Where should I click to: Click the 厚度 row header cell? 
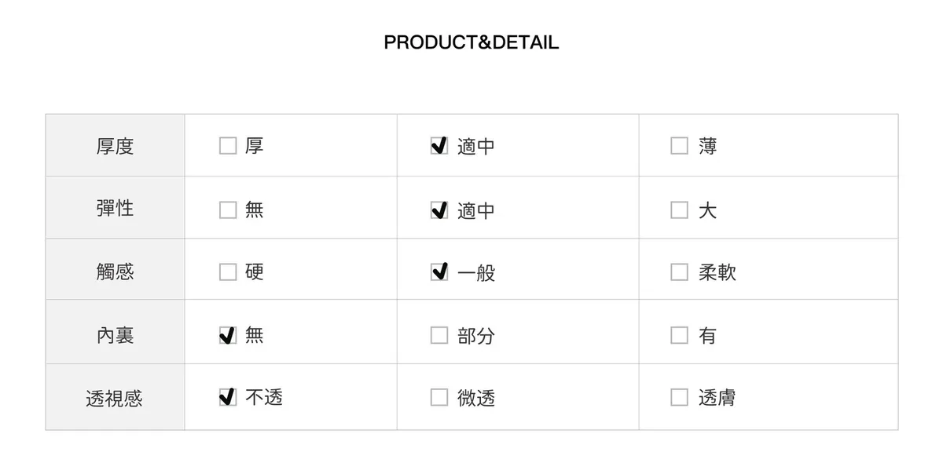pos(115,146)
